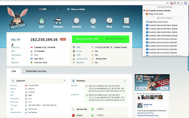
Task: Open the Ping tool
Action: click(x=93, y=23)
